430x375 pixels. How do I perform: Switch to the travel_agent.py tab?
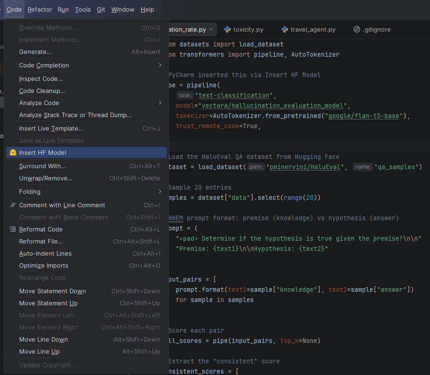coord(308,30)
